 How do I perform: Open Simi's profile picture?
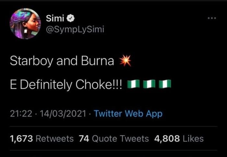coord(25,24)
